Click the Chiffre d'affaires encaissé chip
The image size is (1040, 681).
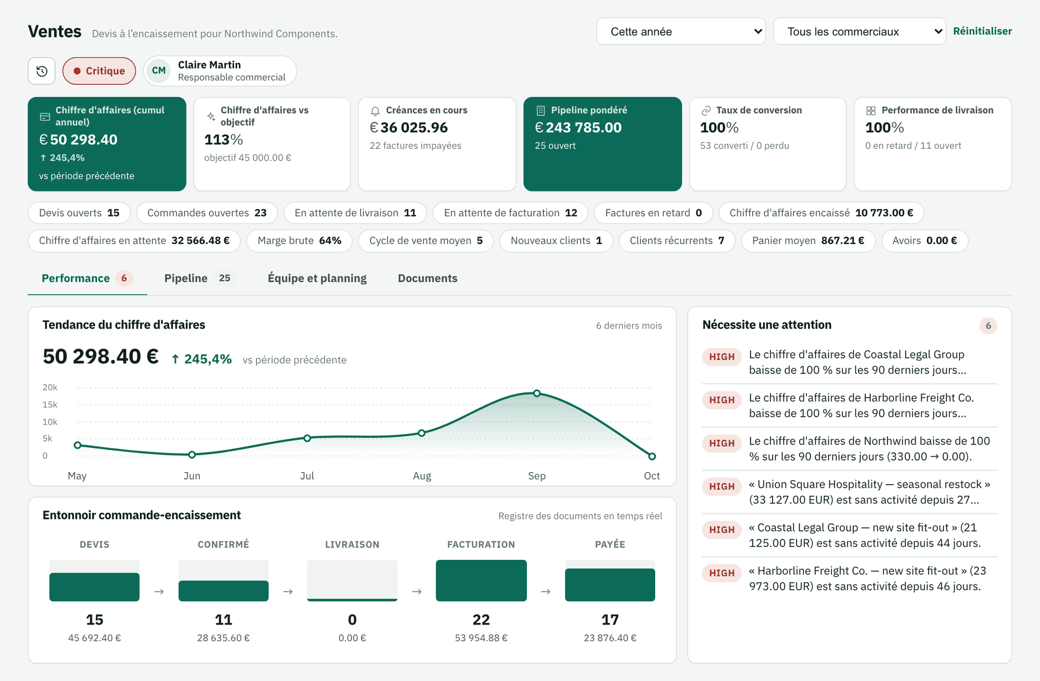(x=821, y=213)
